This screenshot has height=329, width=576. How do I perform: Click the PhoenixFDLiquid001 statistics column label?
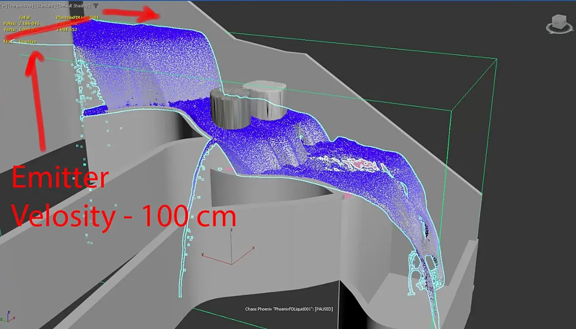coord(78,17)
